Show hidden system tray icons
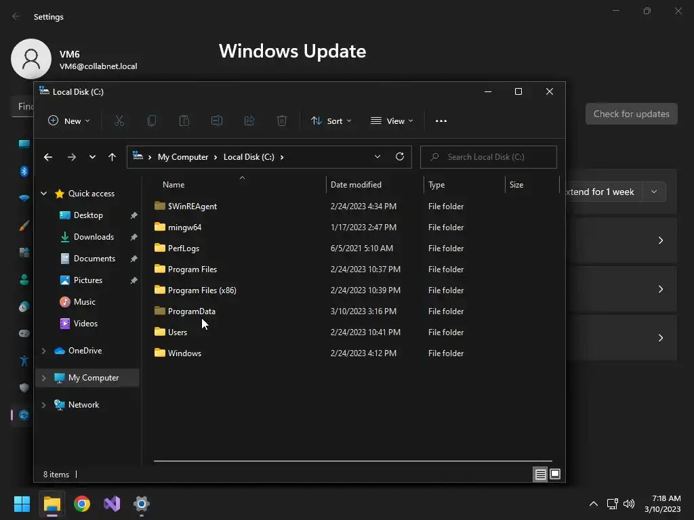The height and width of the screenshot is (520, 694). click(594, 504)
